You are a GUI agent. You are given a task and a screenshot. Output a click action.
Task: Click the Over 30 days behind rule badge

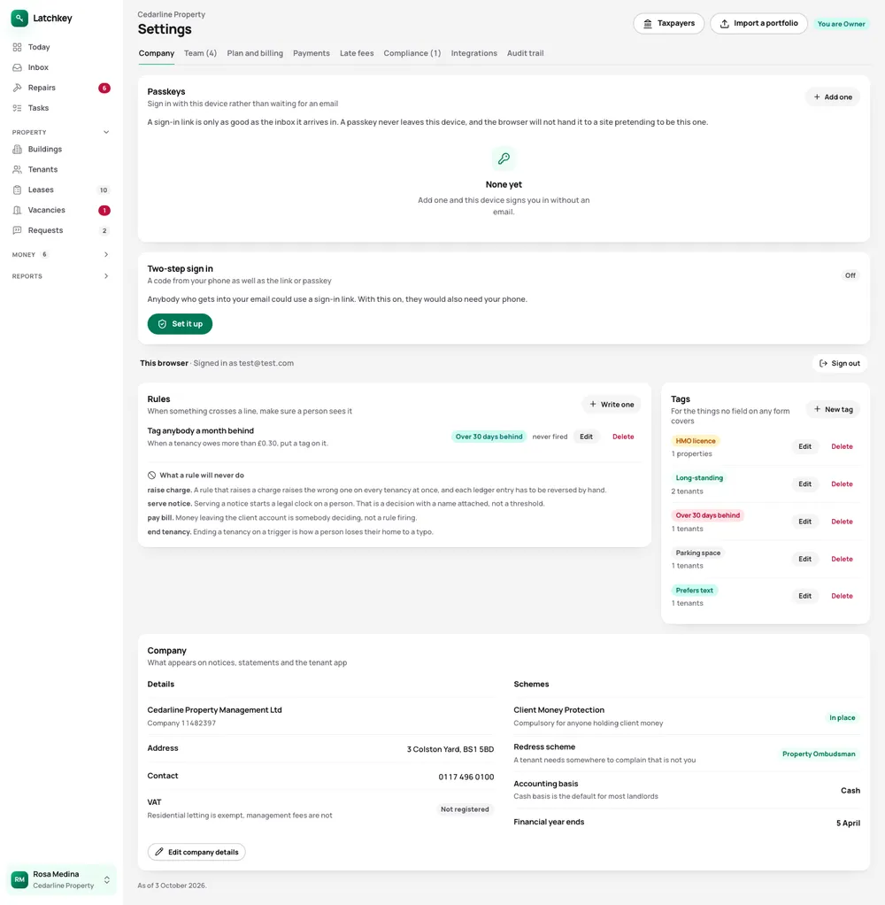(489, 437)
